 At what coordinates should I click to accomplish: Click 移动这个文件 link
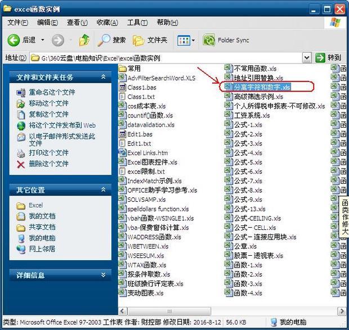point(49,103)
